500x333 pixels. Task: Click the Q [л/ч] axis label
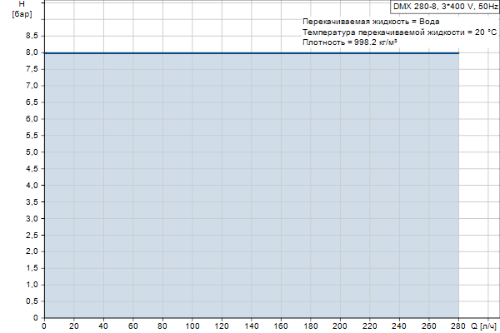tap(484, 326)
